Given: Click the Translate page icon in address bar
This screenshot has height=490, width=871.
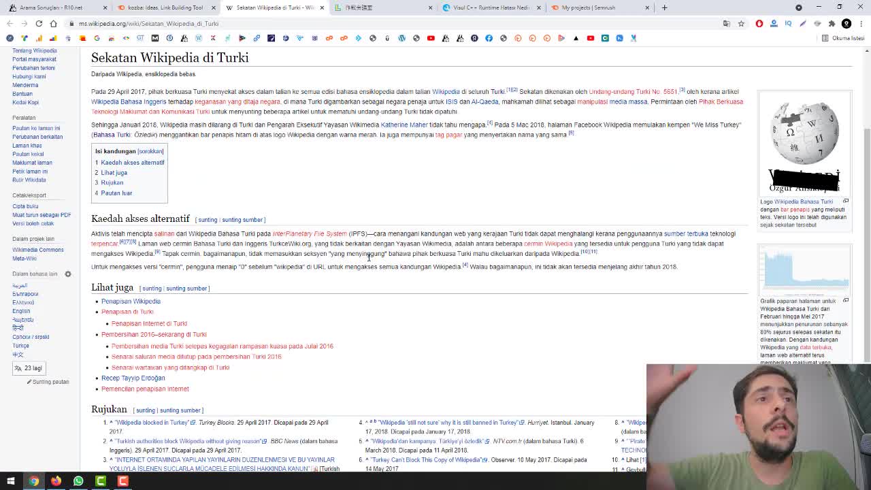Looking at the screenshot, I should [727, 23].
